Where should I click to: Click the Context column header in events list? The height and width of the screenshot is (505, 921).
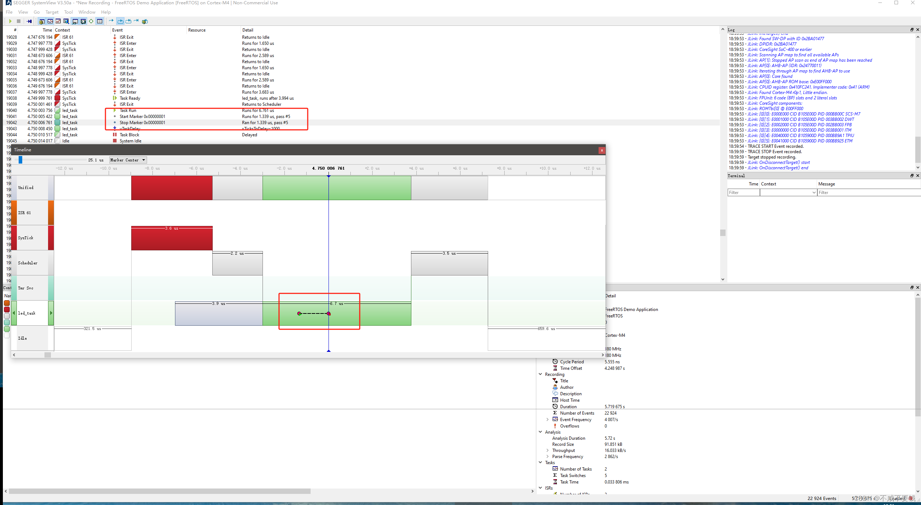coord(62,30)
